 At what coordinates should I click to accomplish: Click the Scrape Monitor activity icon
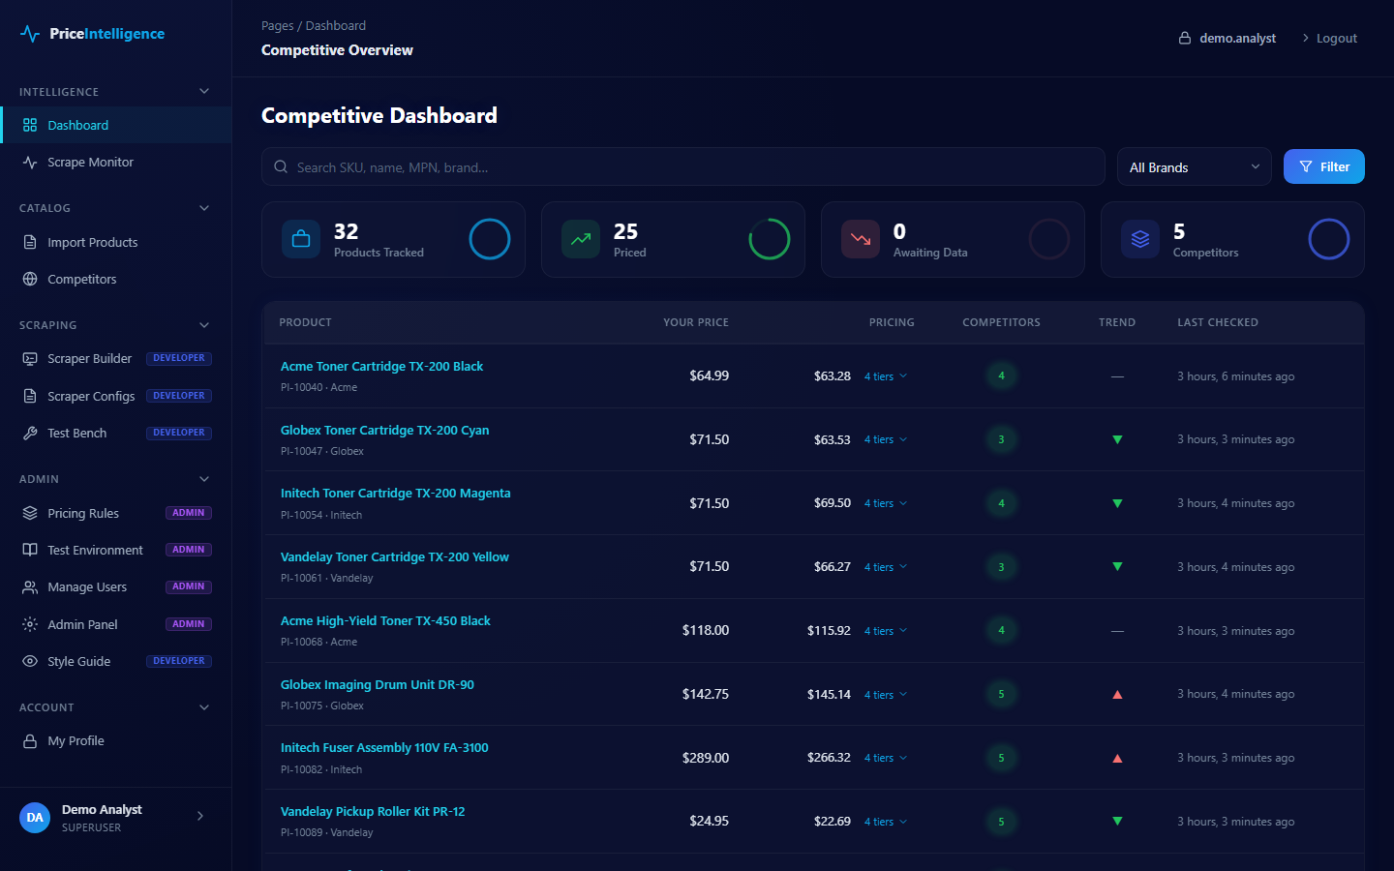[30, 163]
